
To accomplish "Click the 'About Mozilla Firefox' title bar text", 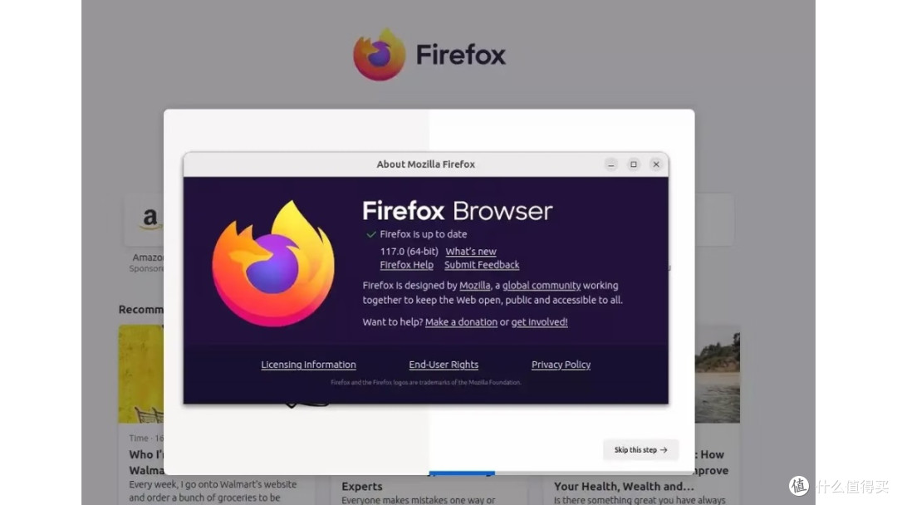I will click(x=425, y=164).
